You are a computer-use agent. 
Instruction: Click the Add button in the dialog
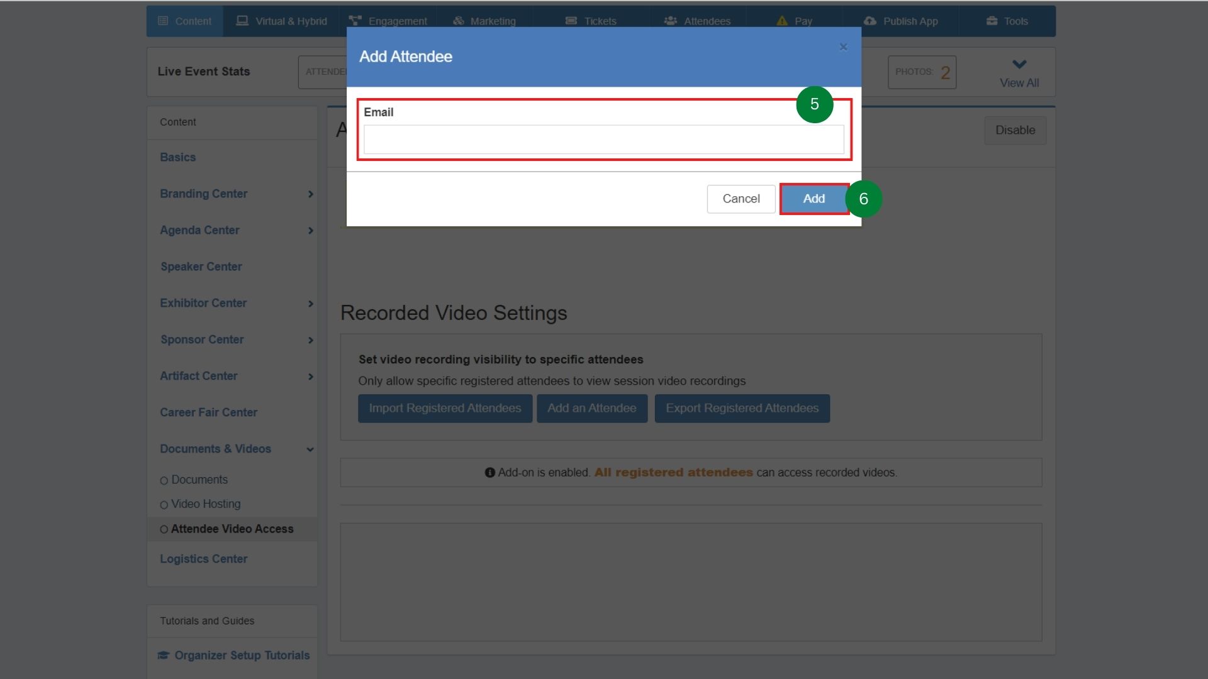coord(813,198)
